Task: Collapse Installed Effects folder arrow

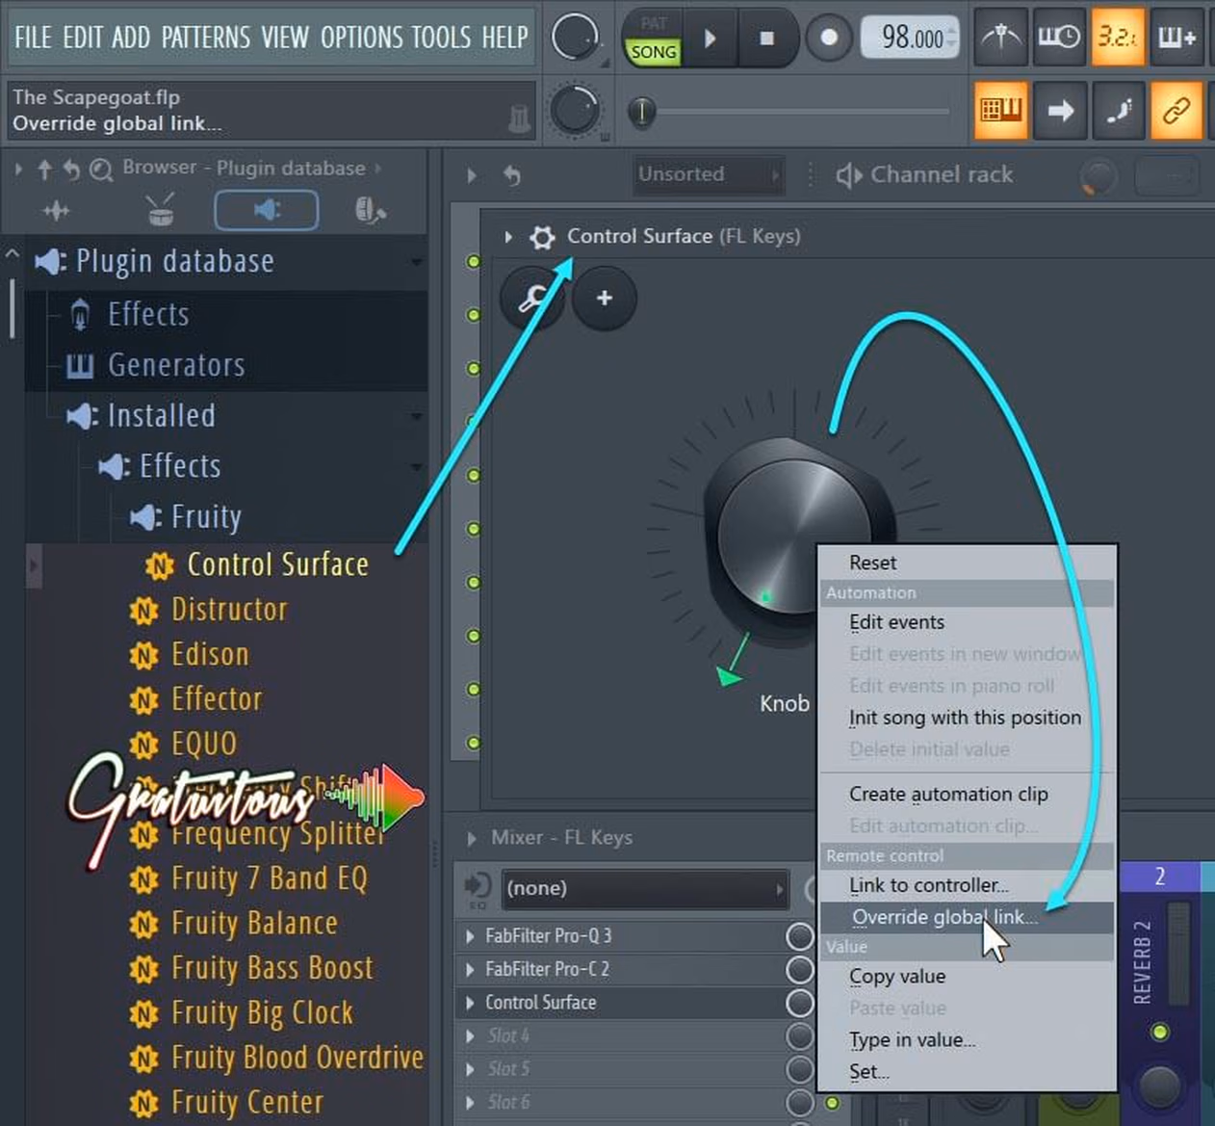Action: pos(416,466)
